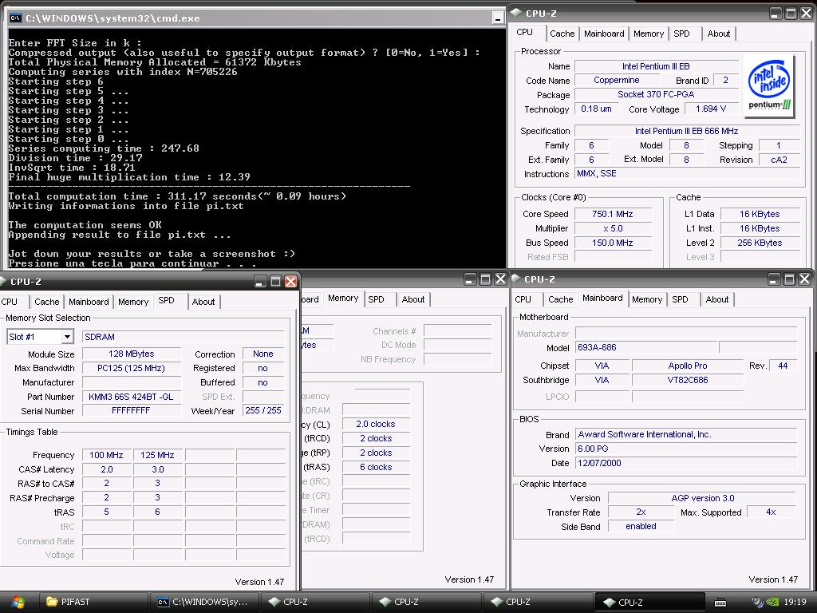Click the cmd.exe title bar icon
Viewport: 817px width, 613px height.
tap(15, 18)
